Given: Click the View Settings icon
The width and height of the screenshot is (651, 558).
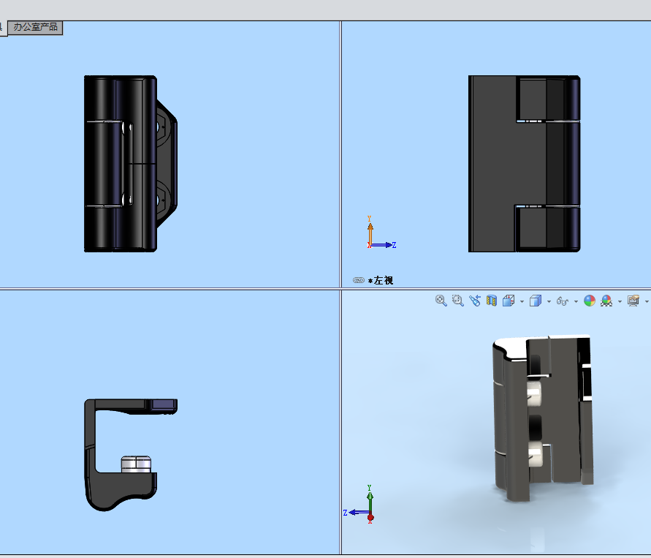Looking at the screenshot, I should [633, 300].
